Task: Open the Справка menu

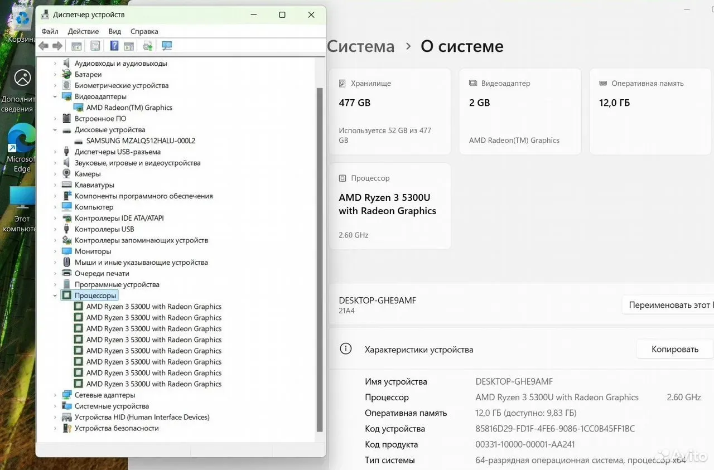Action: pos(144,31)
